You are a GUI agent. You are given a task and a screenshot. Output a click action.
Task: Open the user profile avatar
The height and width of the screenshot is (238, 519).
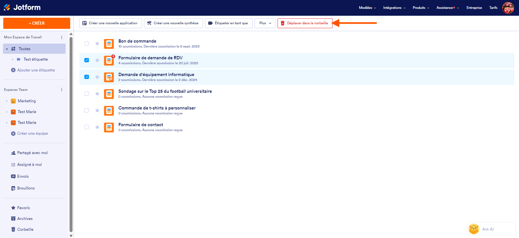[508, 8]
